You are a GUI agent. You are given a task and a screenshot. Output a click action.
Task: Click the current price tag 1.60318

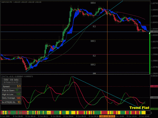tap(154, 32)
